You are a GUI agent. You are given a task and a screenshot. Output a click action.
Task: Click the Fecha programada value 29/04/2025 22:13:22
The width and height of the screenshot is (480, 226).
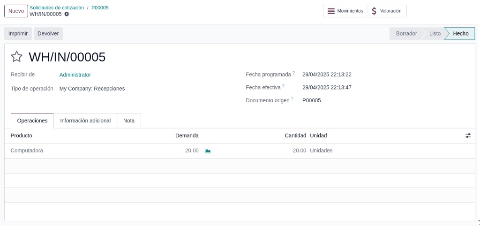pos(327,75)
